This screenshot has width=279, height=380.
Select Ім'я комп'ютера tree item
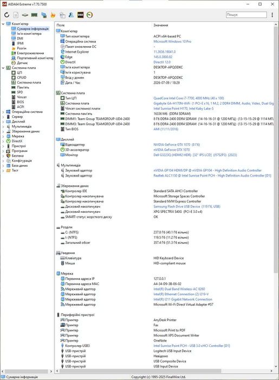point(29,34)
